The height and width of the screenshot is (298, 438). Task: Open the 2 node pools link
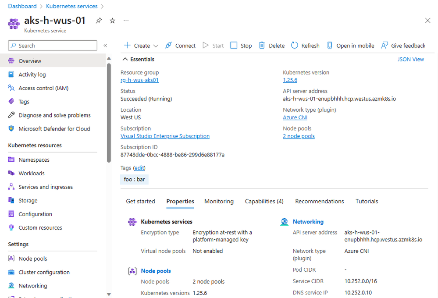299,136
